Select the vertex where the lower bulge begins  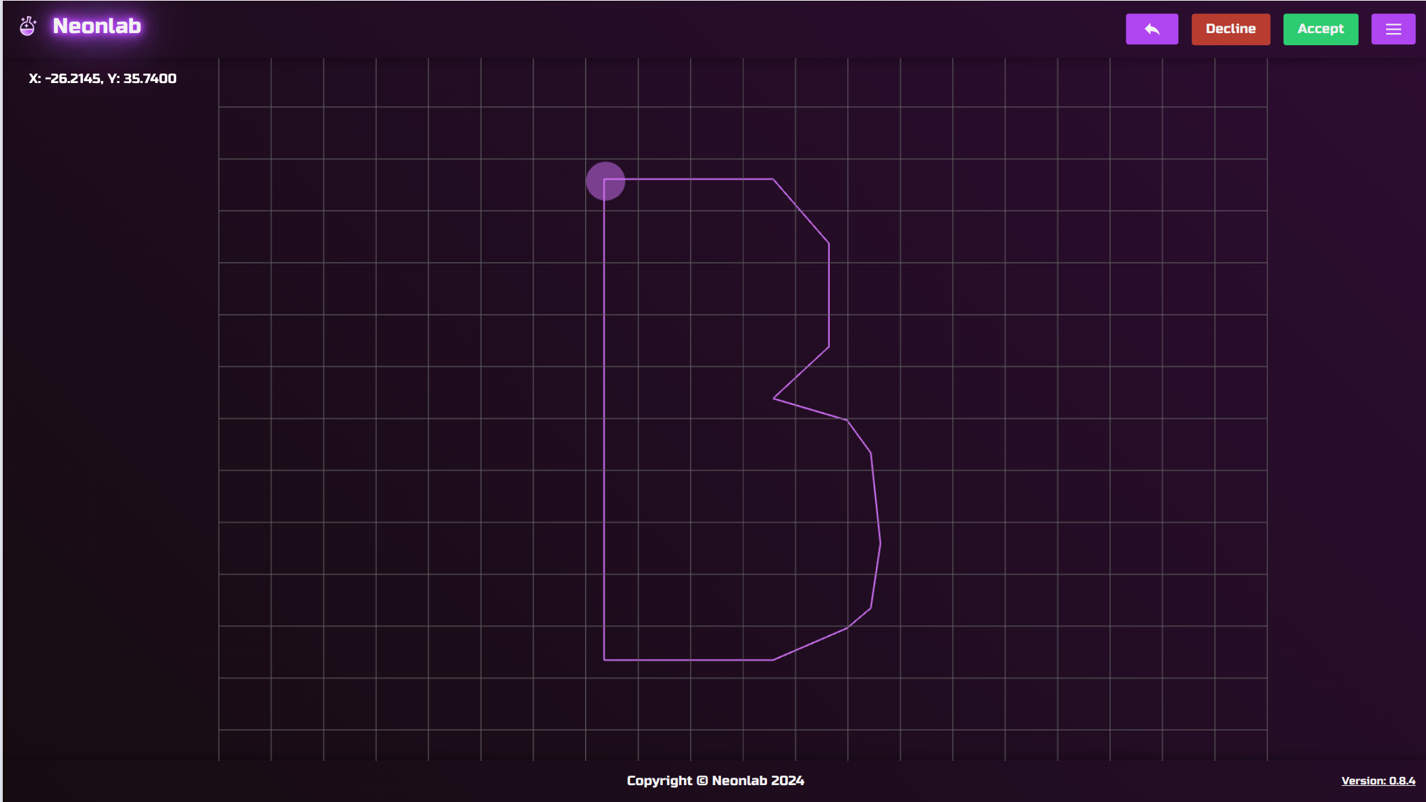point(847,420)
